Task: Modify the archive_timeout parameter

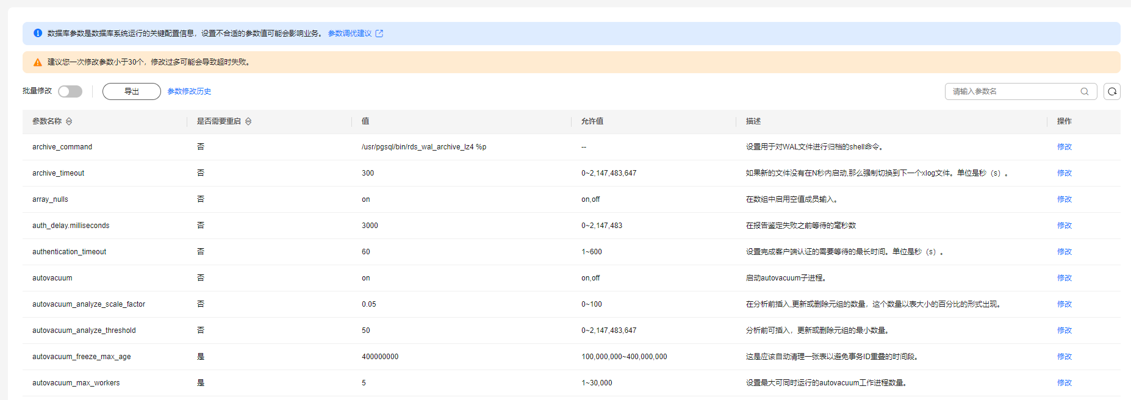Action: (x=1064, y=173)
